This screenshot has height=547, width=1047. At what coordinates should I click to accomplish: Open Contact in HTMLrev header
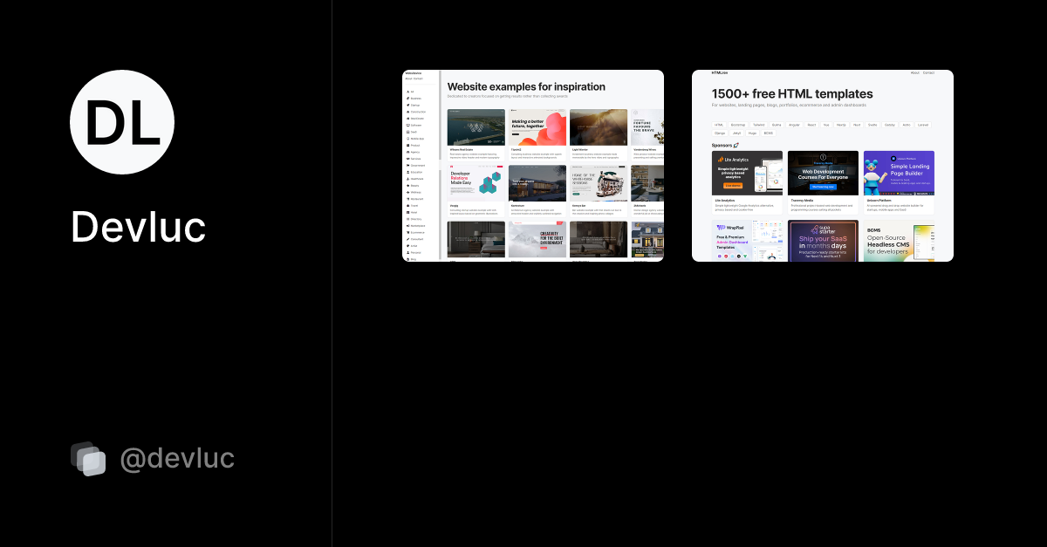(928, 72)
